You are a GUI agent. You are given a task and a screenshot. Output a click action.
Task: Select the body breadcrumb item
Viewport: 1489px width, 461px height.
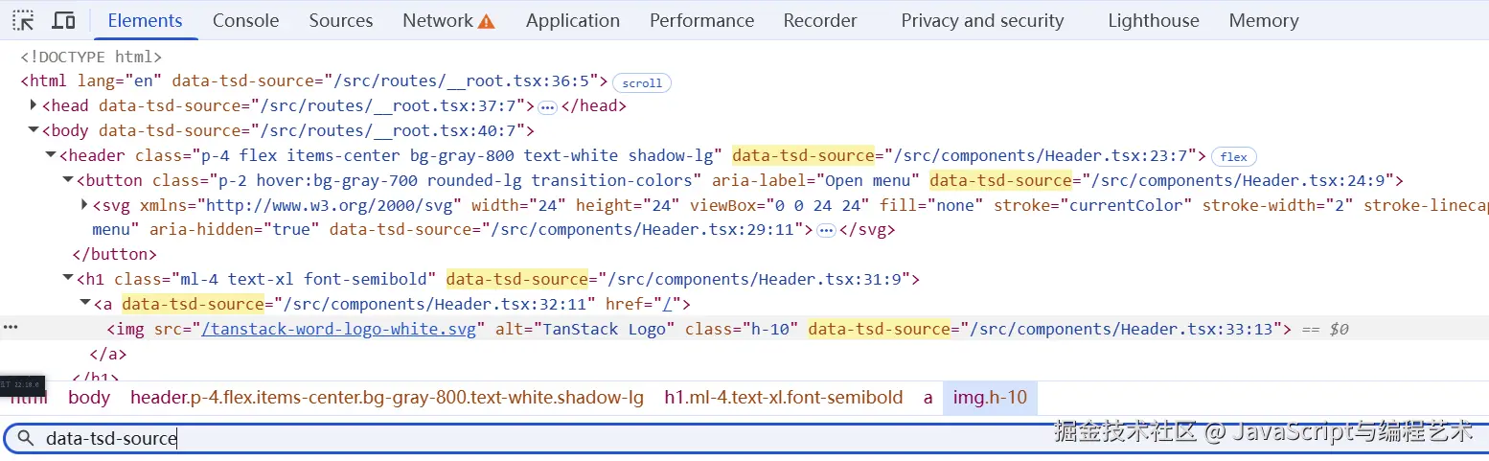click(x=89, y=397)
